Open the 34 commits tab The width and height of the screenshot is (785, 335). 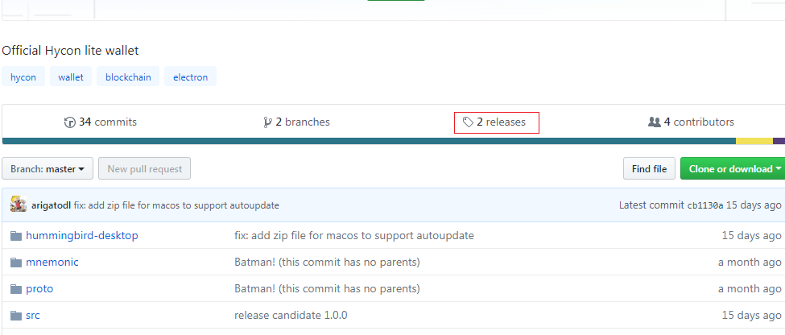(x=101, y=122)
